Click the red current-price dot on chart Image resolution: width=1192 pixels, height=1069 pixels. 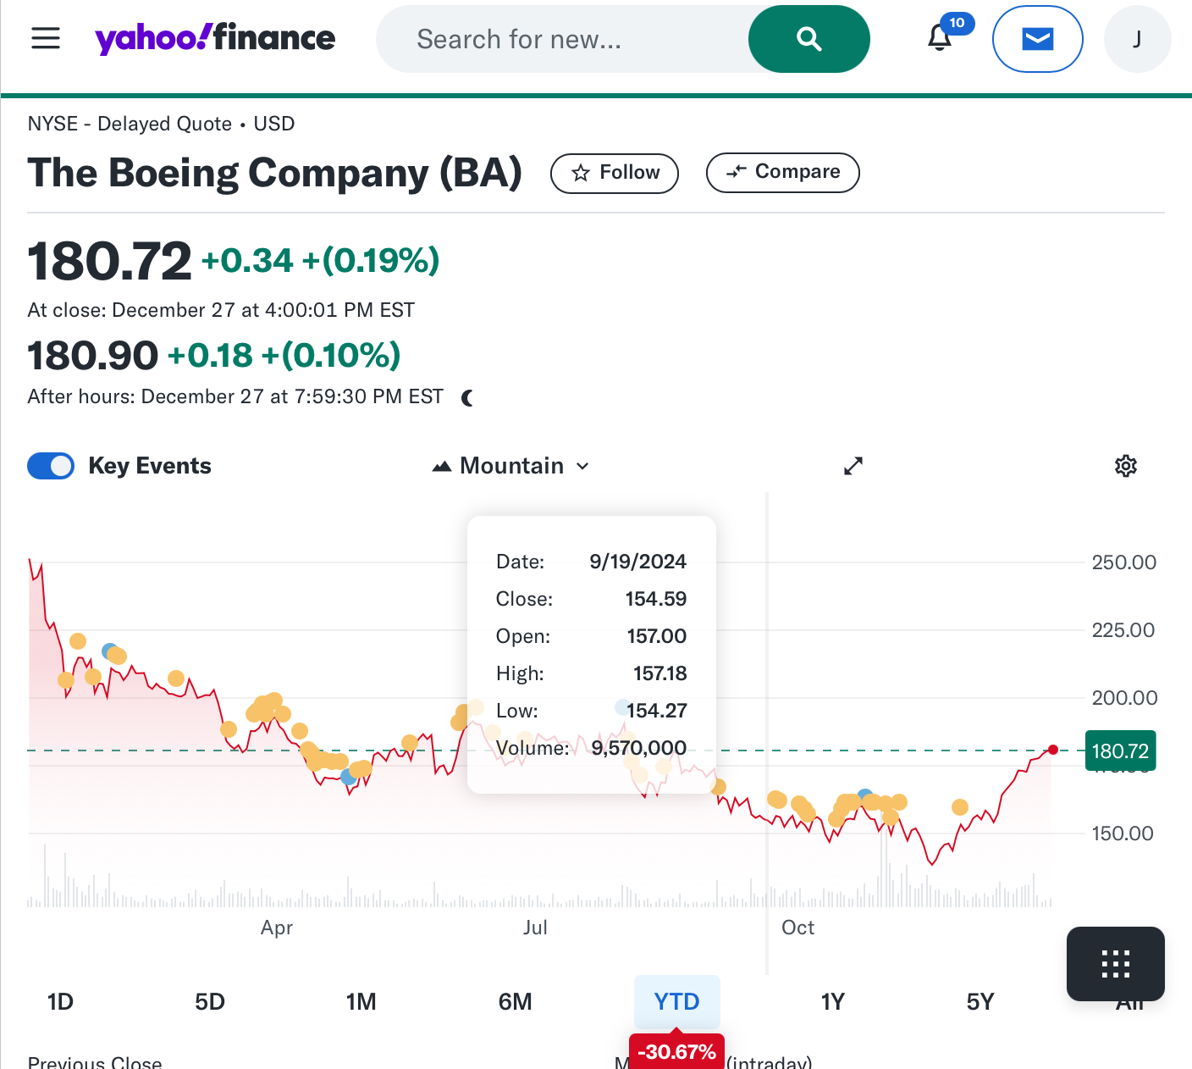[1052, 750]
